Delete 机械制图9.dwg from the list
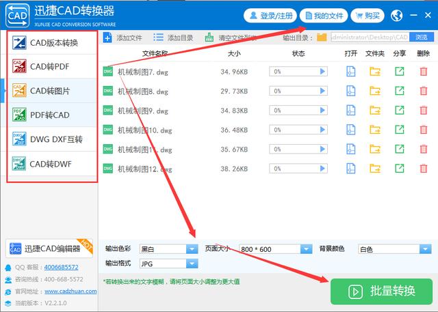This screenshot has width=438, height=312. [x=424, y=111]
